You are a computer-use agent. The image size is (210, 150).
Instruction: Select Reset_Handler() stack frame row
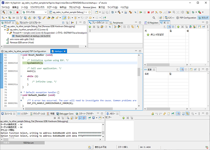31,36
